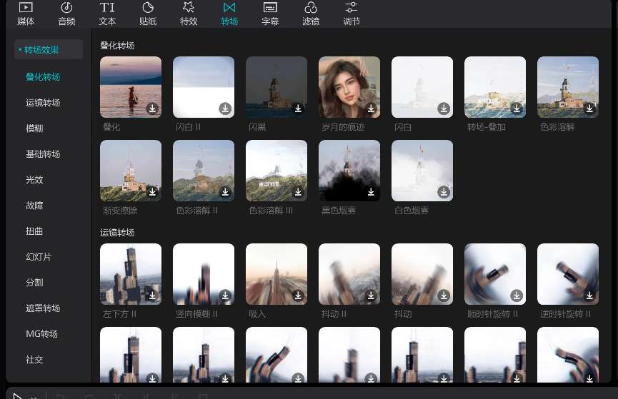Open the 滤镜 filters panel
This screenshot has height=399, width=618.
311,14
